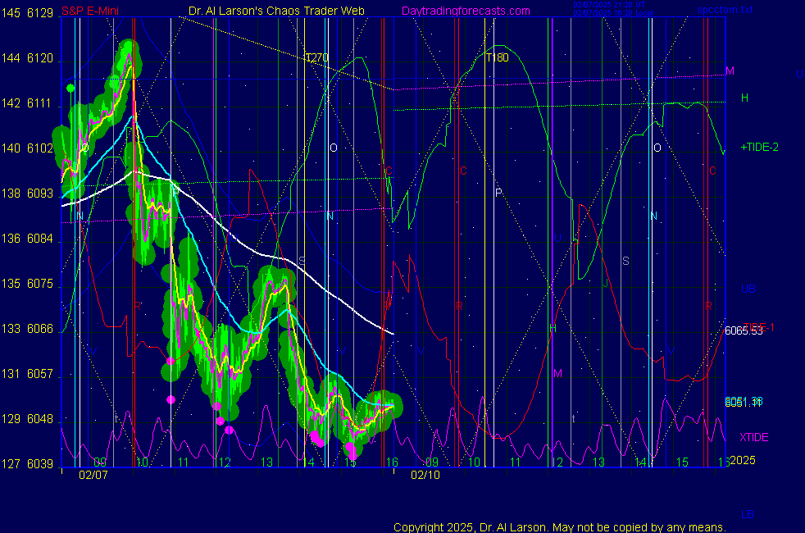Click the 02/10 date label
The image size is (805, 533).
click(x=425, y=475)
